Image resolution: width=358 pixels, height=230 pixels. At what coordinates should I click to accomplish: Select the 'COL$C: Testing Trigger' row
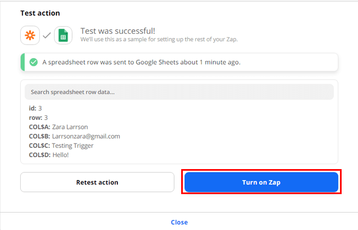pos(61,146)
